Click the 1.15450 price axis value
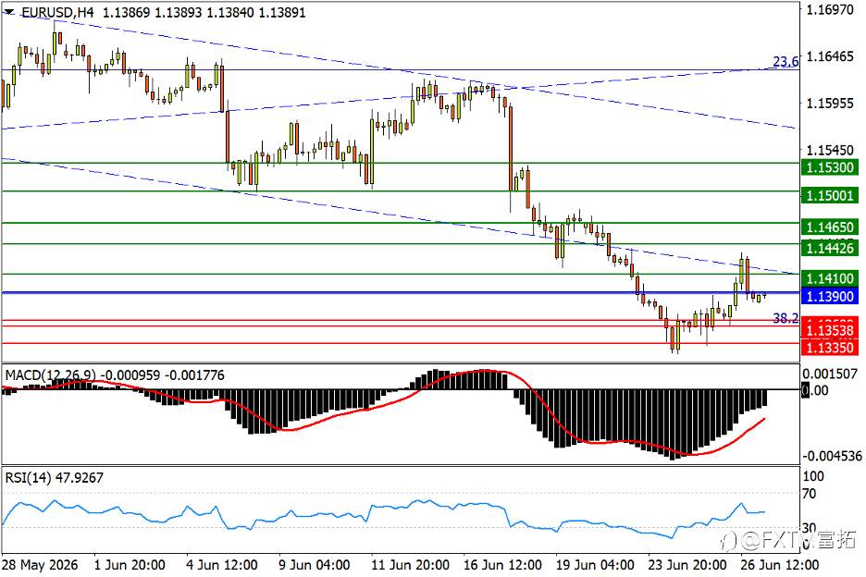Viewport: 866px width, 577px height. click(x=830, y=150)
